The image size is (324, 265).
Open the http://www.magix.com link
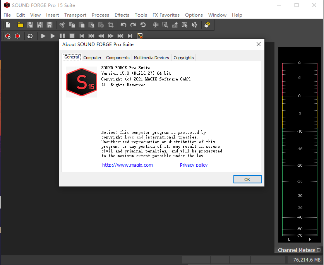[127, 165]
